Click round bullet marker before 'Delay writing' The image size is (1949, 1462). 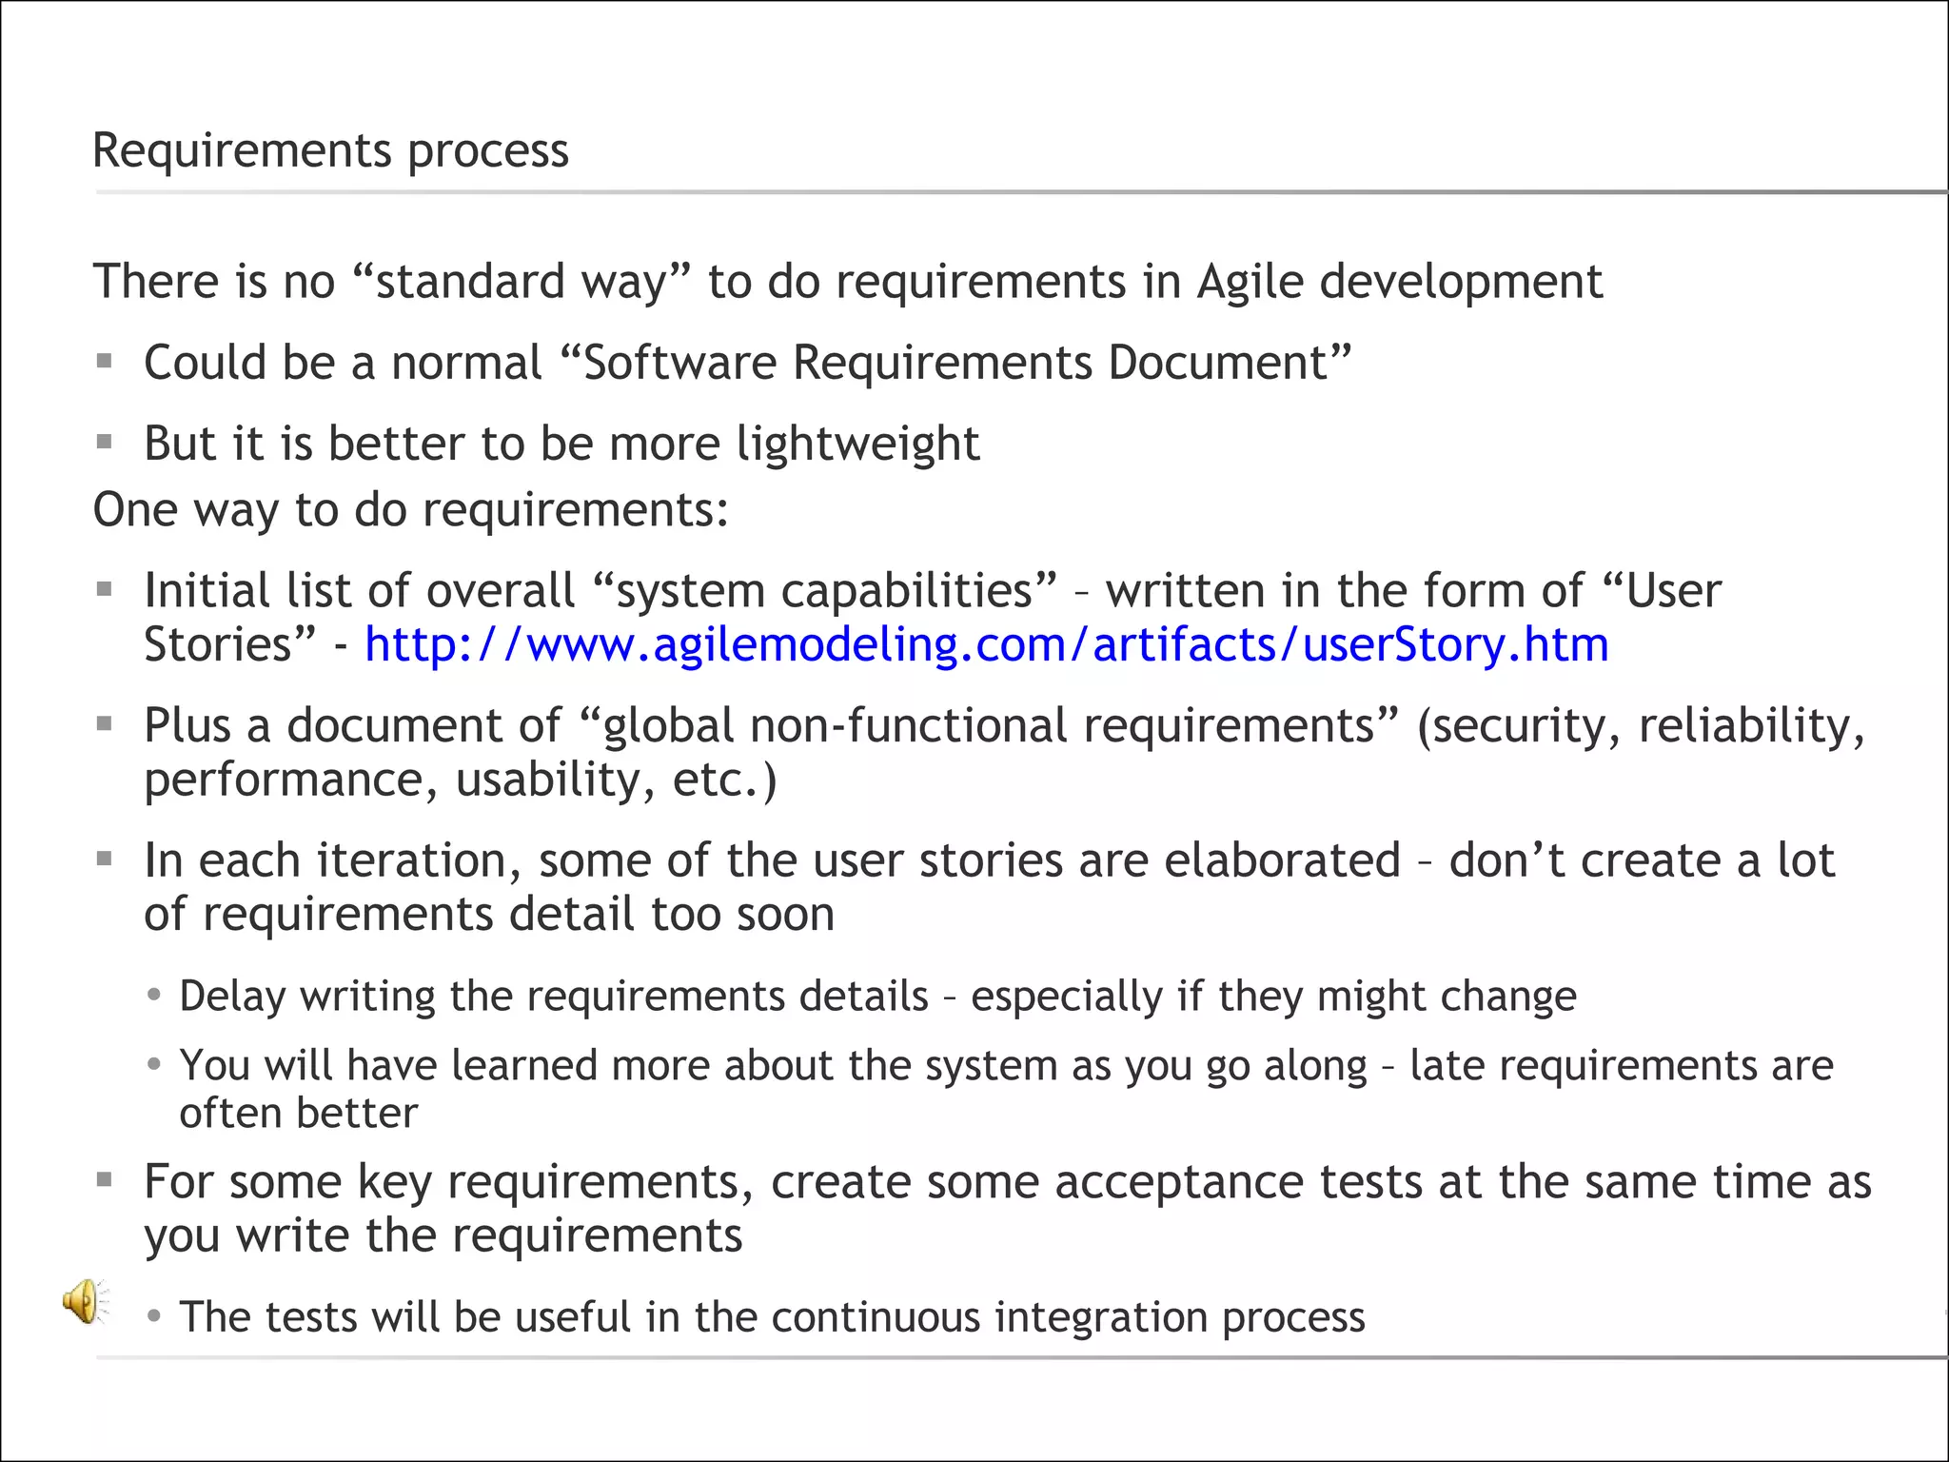coord(154,996)
